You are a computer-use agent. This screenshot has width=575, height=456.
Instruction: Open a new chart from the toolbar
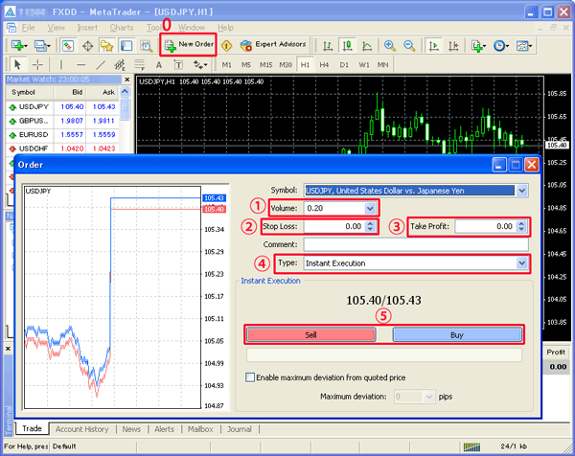[x=19, y=46]
